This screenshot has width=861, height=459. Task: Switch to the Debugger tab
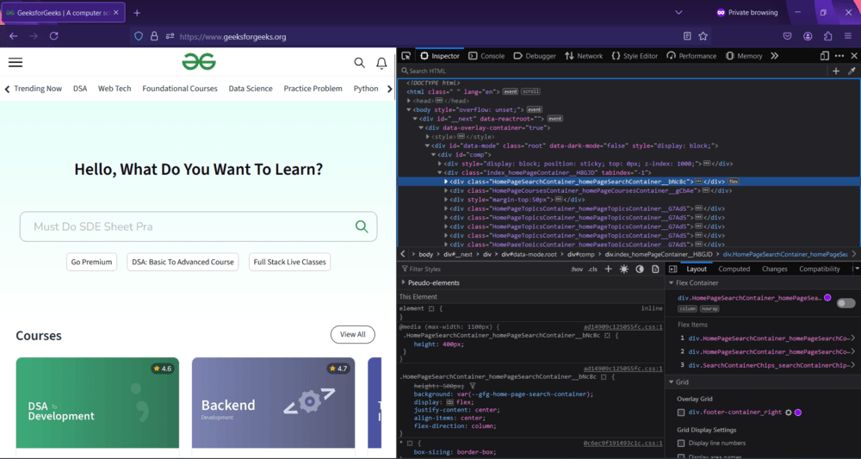535,56
